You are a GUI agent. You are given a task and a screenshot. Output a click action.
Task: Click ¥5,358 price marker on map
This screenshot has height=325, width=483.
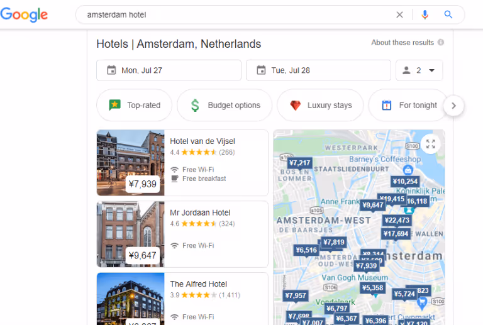pyautogui.click(x=372, y=288)
